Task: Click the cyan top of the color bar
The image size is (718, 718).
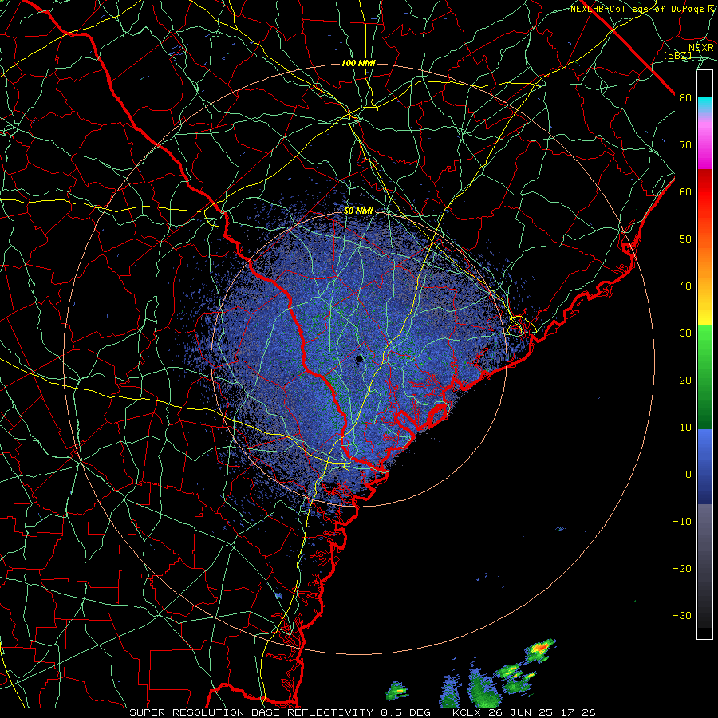Action: 704,104
